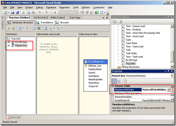Open the MembersWithData value dropdown

point(169,90)
